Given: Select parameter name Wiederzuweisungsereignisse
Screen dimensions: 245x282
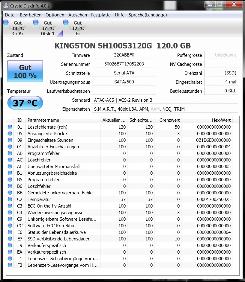Looking at the screenshot, I should [x=55, y=212].
